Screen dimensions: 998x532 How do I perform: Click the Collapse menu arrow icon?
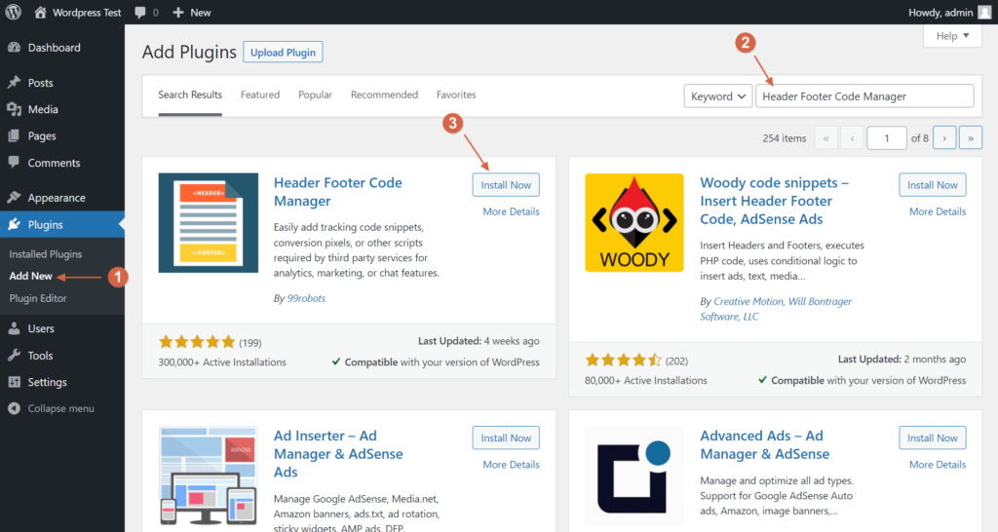pyautogui.click(x=14, y=408)
